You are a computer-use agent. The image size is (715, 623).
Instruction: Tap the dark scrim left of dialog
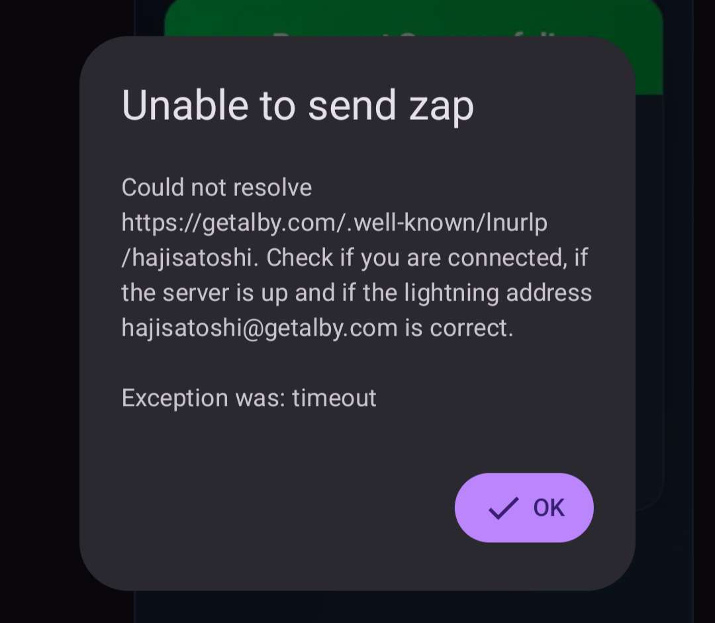point(39,310)
